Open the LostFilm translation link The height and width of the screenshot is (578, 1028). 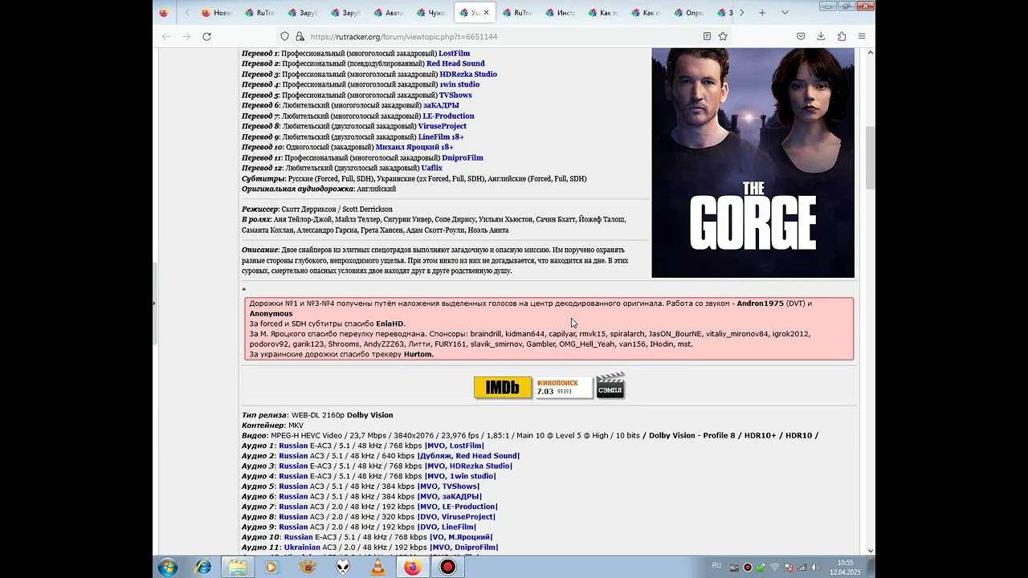[454, 53]
